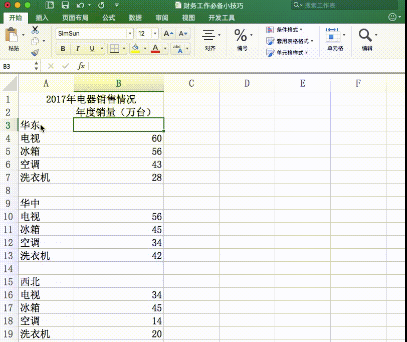This screenshot has width=407, height=342.
Task: Click the name box stepper arrows
Action: tap(36, 66)
